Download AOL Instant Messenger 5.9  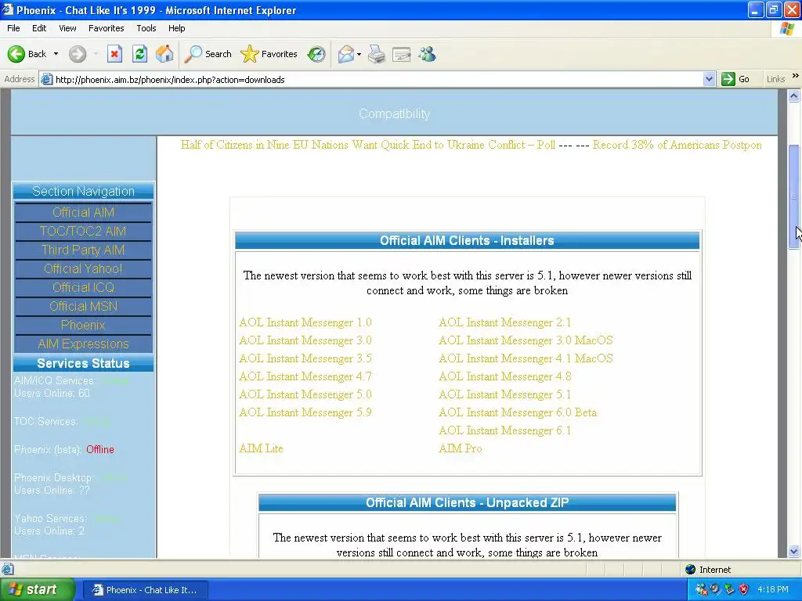coord(305,412)
